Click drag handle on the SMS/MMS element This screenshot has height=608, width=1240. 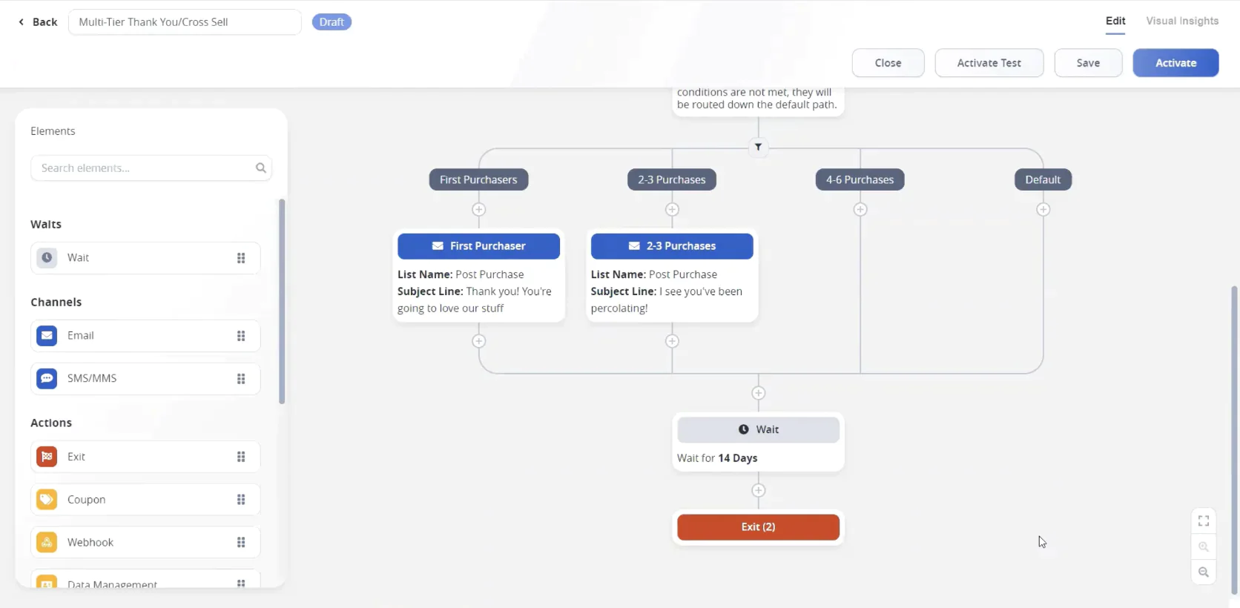[241, 379]
